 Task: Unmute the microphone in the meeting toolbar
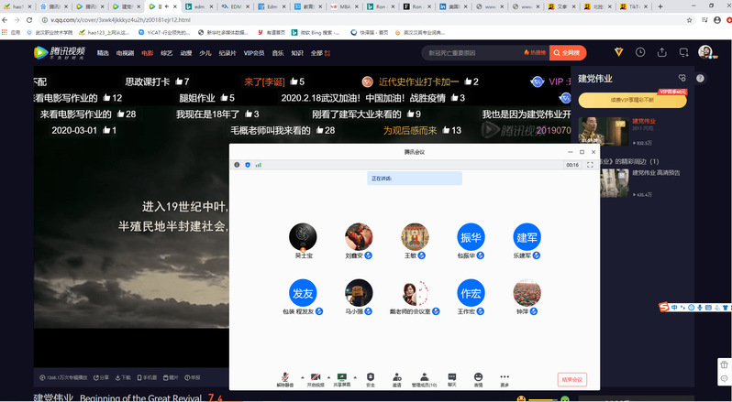tap(284, 377)
